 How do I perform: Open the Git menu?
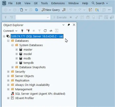pyautogui.click(x=36, y=3)
